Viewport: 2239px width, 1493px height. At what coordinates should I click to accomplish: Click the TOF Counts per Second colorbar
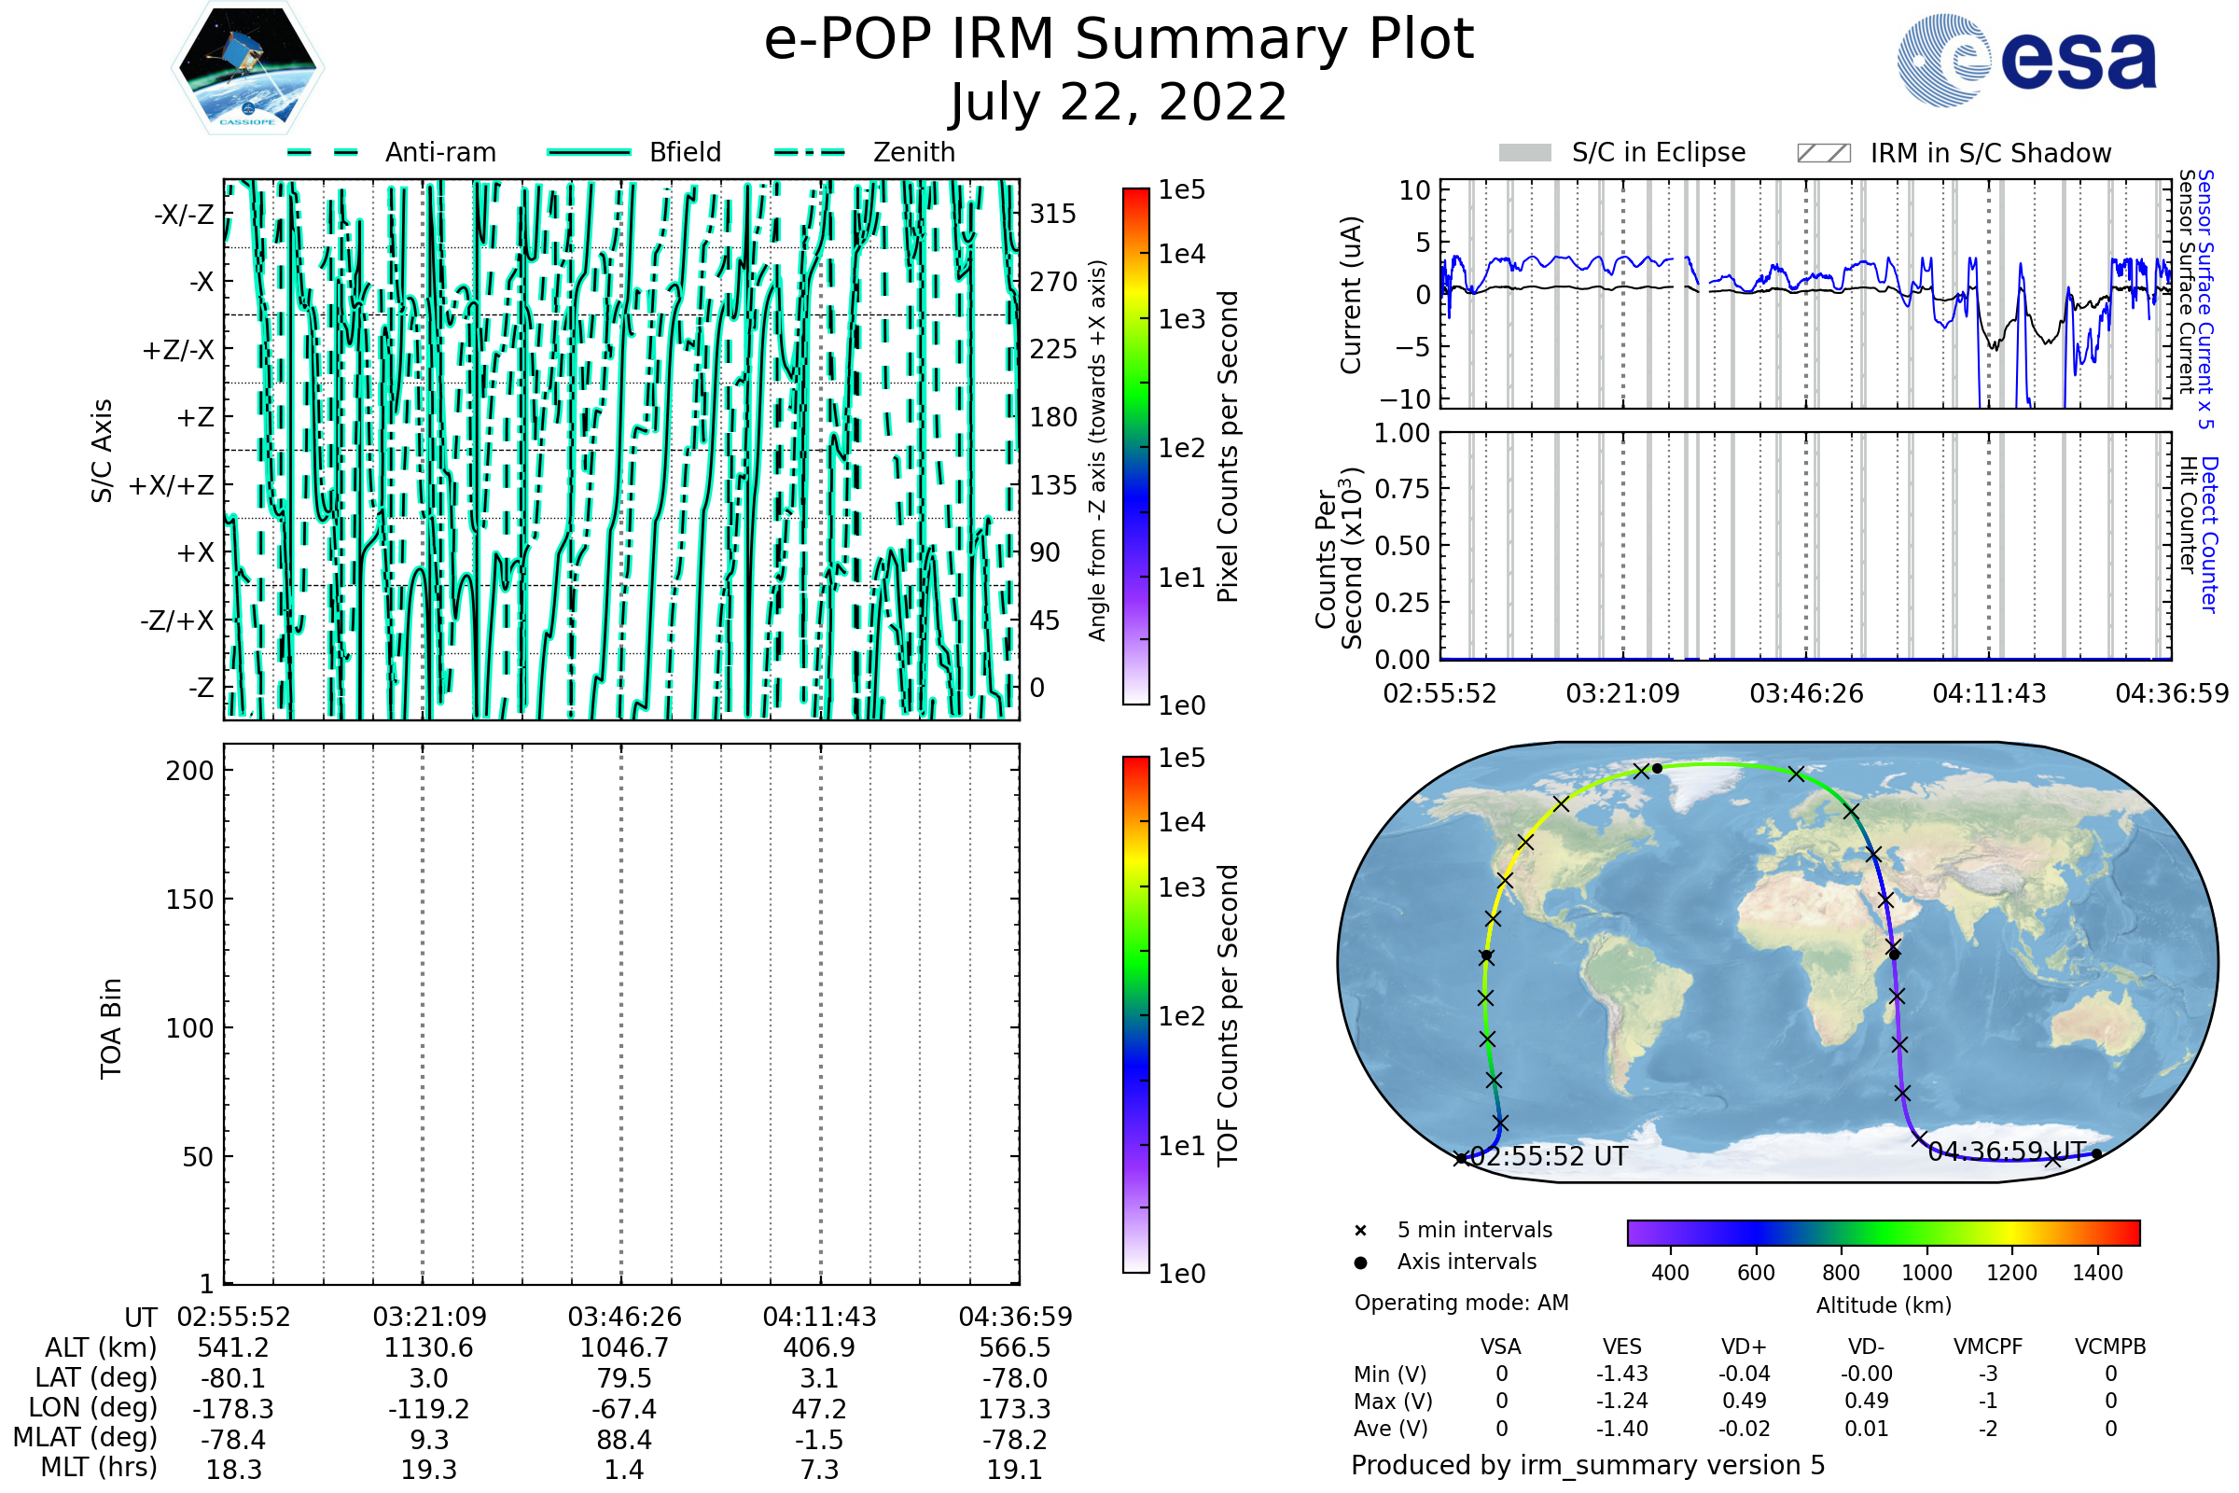click(1135, 1014)
